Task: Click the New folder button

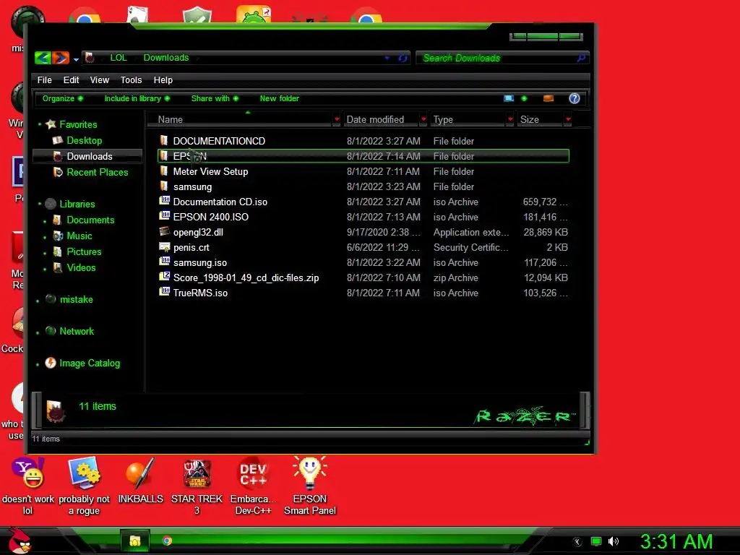Action: point(280,98)
